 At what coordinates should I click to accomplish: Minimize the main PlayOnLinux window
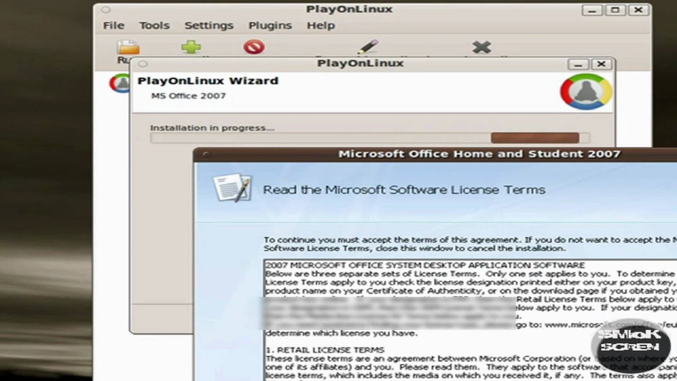pos(592,10)
